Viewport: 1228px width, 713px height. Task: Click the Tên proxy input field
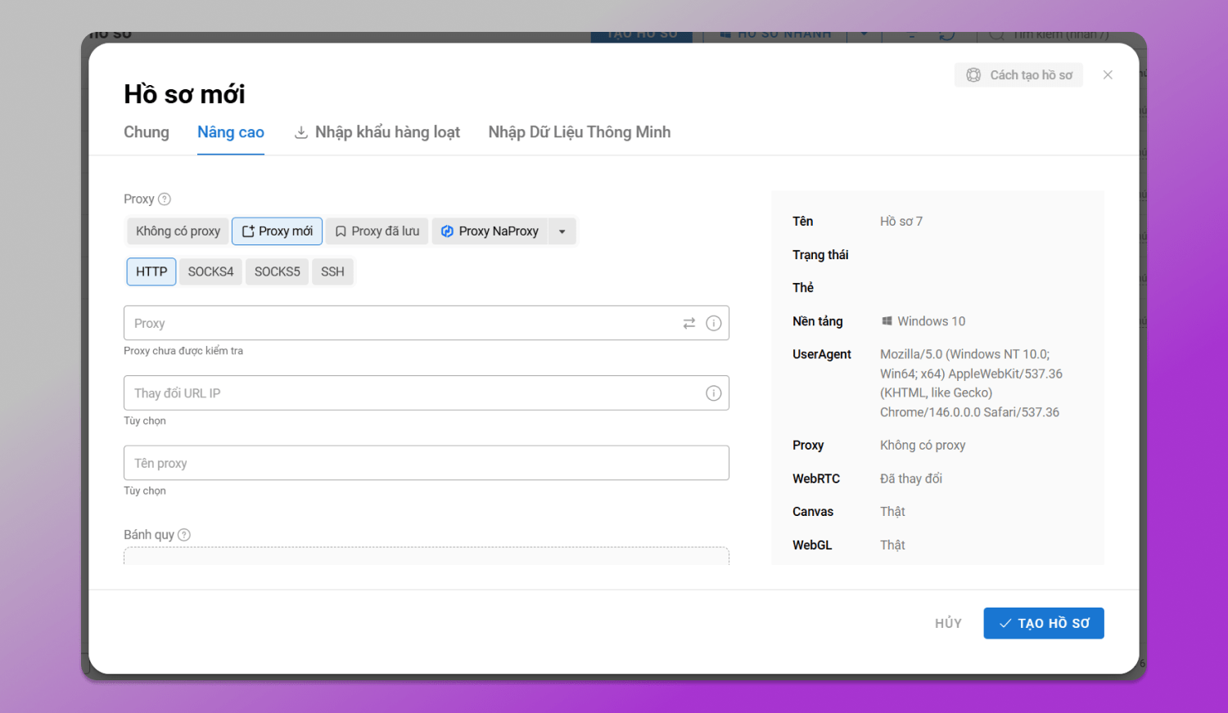(426, 463)
